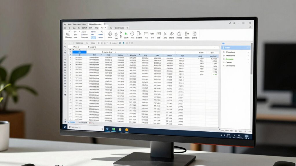Click the water droplet icon in the ribbon
Viewport: 296px width, 166px height.
tap(116, 34)
